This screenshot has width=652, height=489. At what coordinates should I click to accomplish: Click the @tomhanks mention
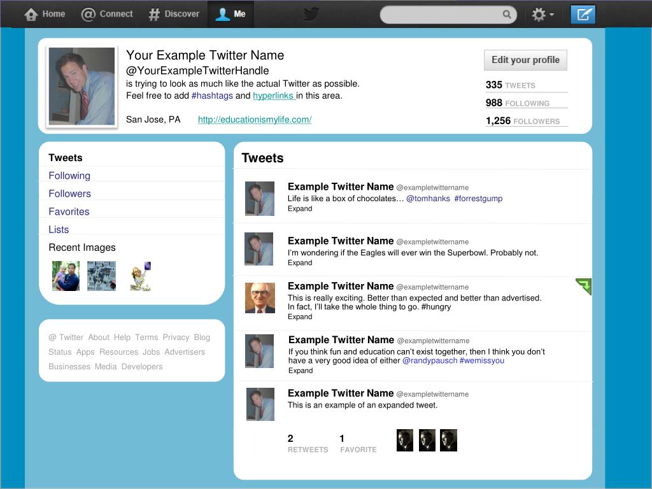(428, 199)
